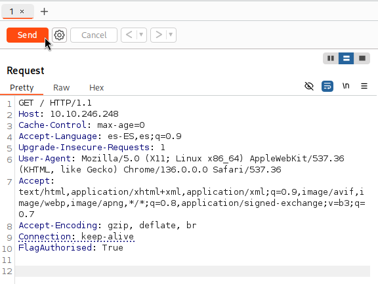Select the Pretty view tab

pyautogui.click(x=22, y=87)
